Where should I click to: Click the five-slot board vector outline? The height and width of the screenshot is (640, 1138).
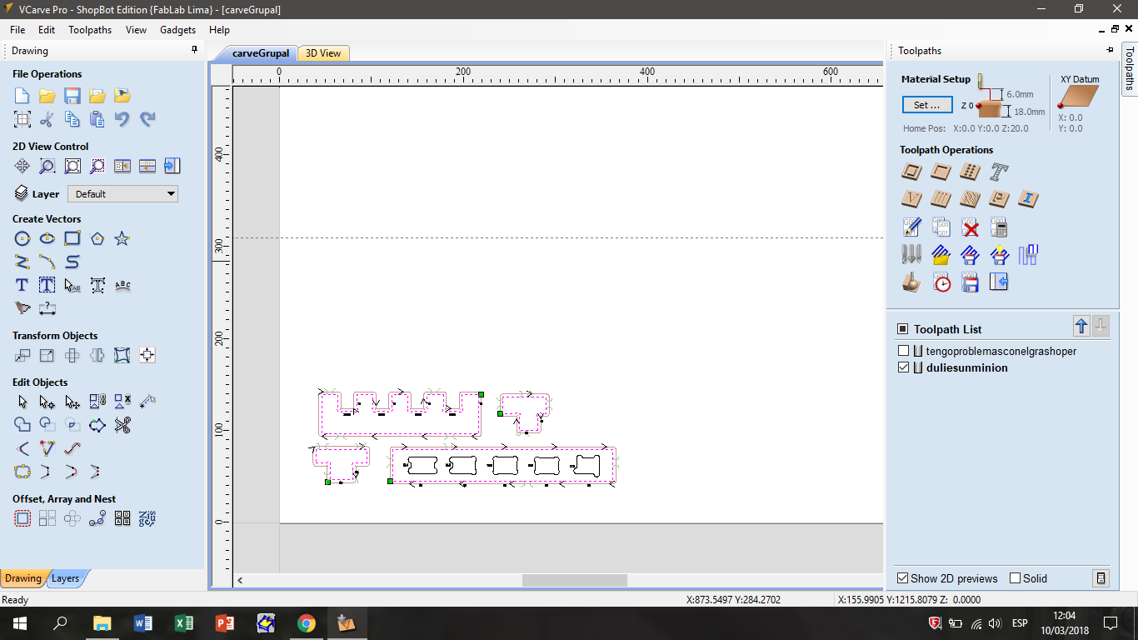(x=503, y=466)
